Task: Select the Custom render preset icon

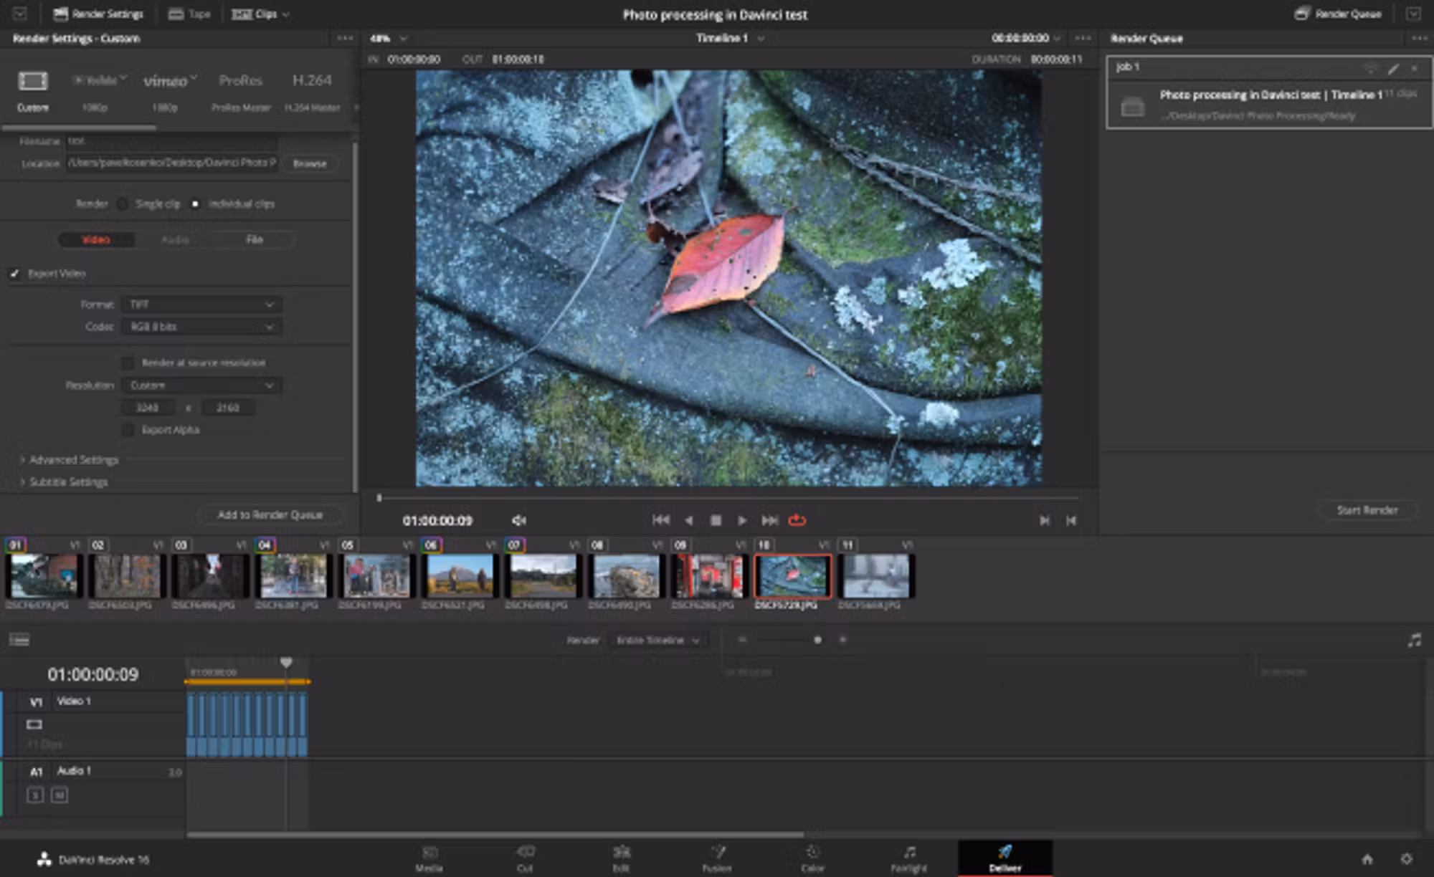Action: [33, 81]
